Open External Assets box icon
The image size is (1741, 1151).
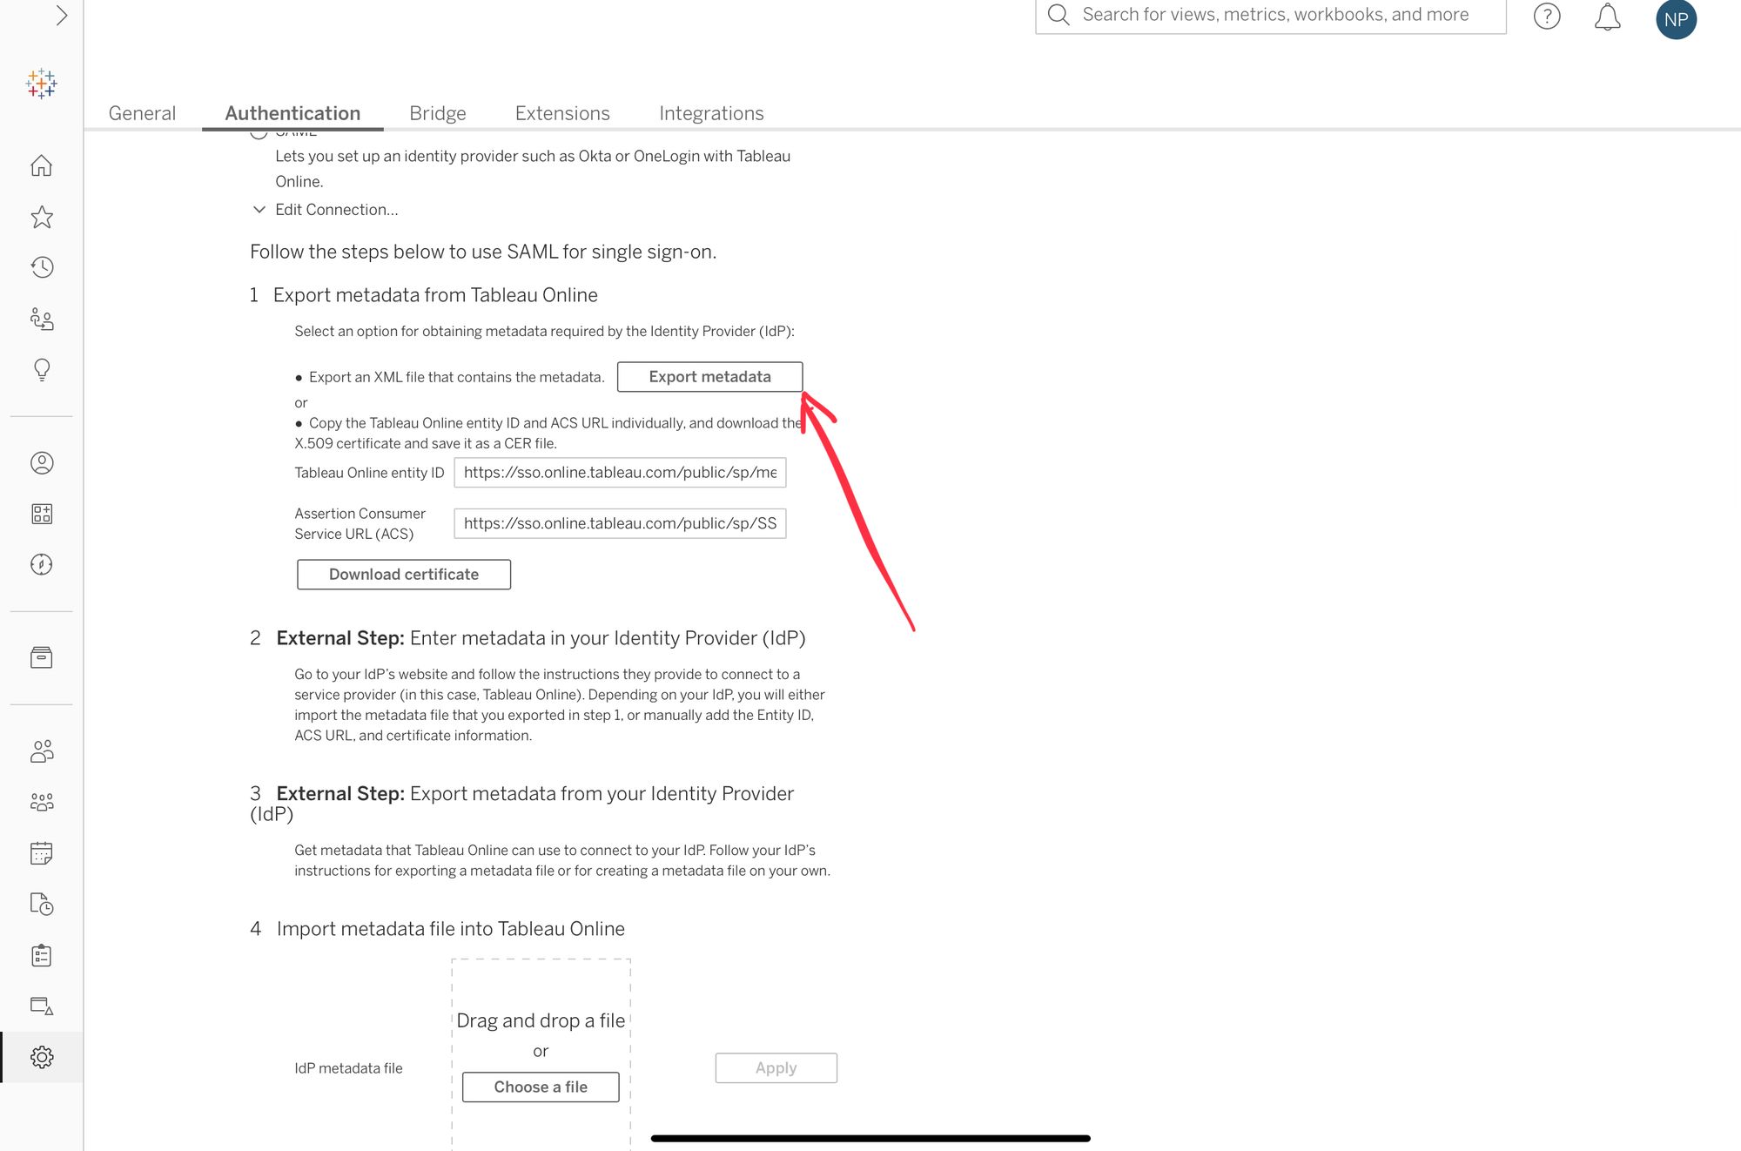(42, 657)
